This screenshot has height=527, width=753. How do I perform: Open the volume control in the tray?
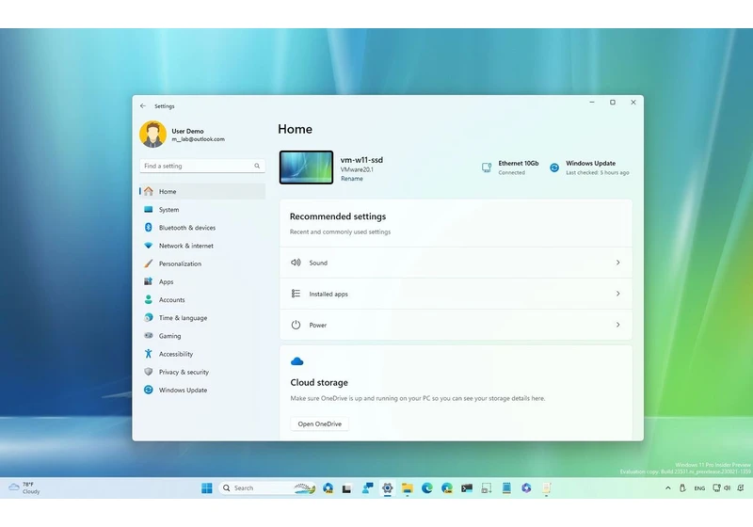[x=727, y=488]
